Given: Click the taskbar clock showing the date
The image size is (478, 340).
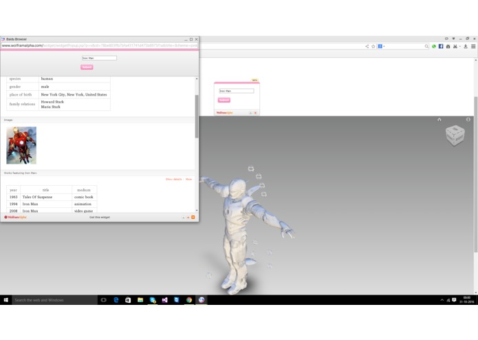Looking at the screenshot, I should (x=467, y=300).
